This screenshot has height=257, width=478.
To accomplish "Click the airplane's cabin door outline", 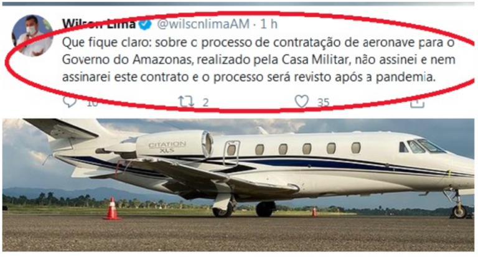I will coord(232,154).
